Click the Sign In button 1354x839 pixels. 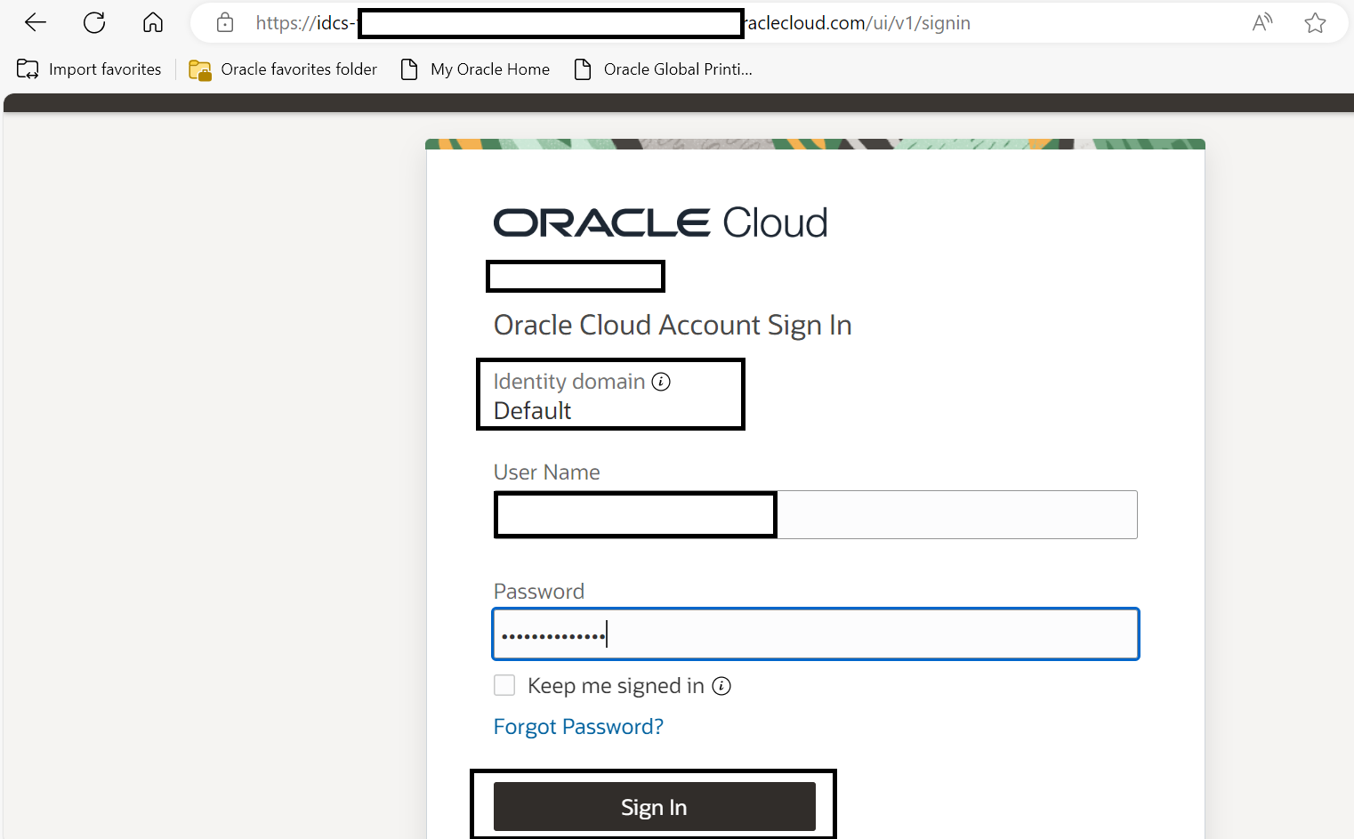pos(654,806)
